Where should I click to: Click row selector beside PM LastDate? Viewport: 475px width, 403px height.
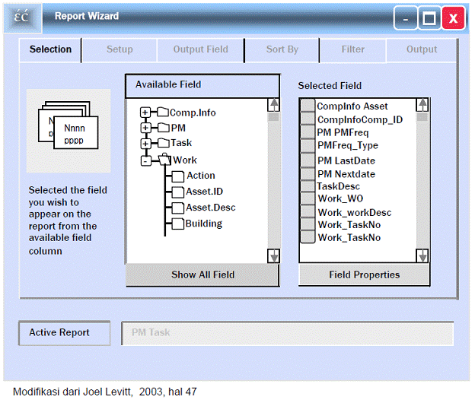coord(308,160)
